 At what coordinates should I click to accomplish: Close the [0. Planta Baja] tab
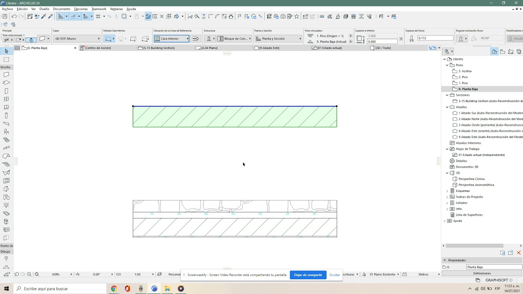coord(75,48)
